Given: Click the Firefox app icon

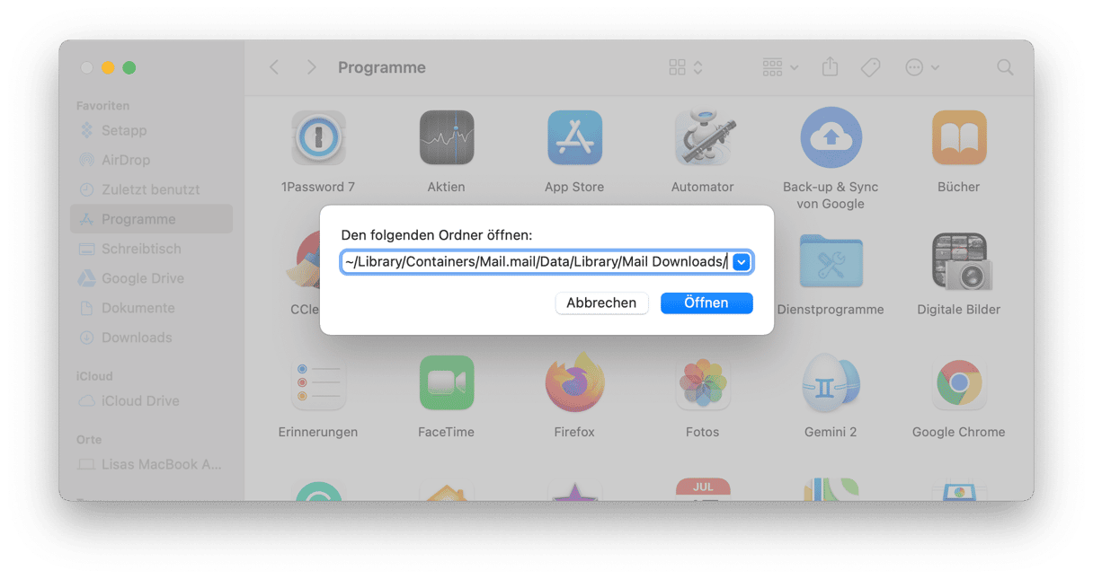Looking at the screenshot, I should [574, 382].
